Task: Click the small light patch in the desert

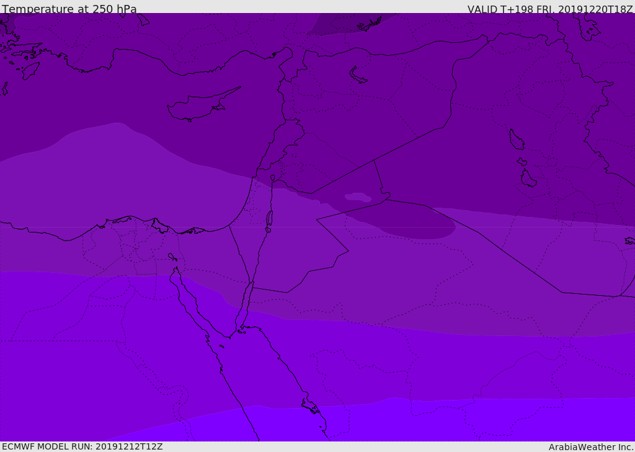Action: (x=358, y=197)
